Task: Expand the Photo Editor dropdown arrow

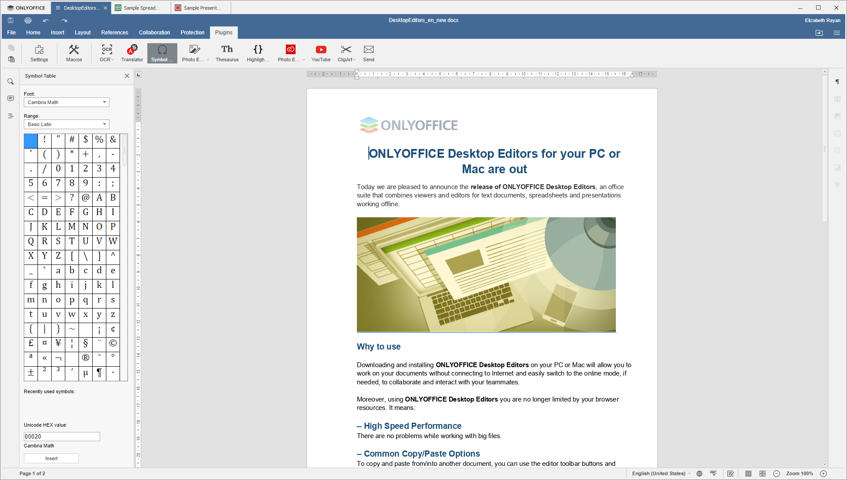Action: click(208, 60)
